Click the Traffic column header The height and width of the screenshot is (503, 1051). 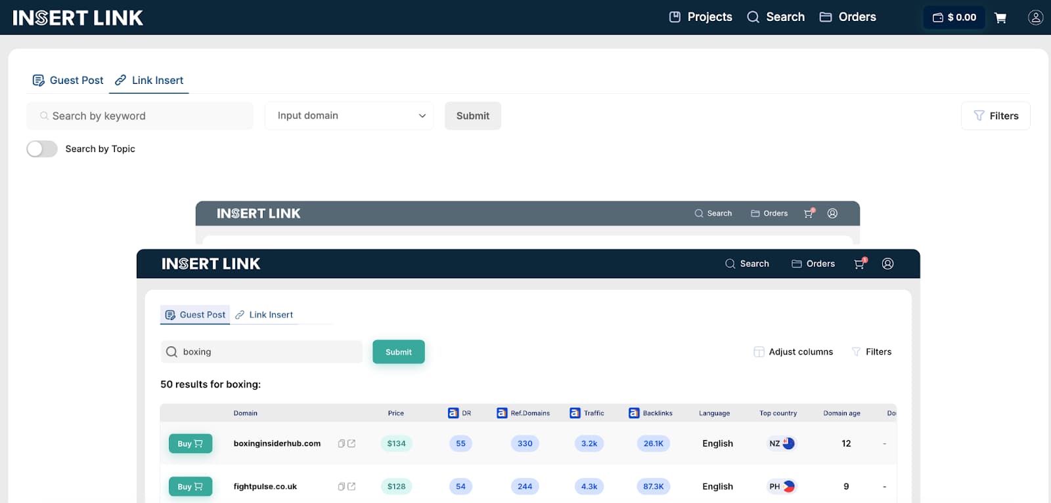[x=587, y=413]
